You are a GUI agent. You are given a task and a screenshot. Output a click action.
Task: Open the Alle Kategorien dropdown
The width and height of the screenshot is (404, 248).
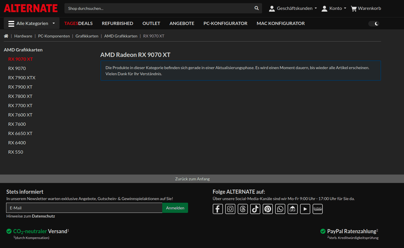pyautogui.click(x=32, y=23)
